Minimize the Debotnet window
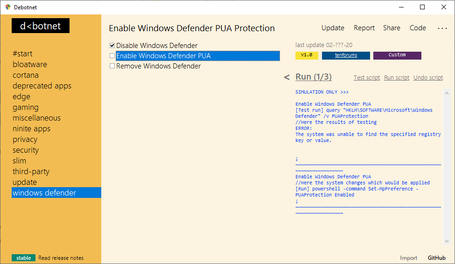Image resolution: width=455 pixels, height=264 pixels. (x=401, y=7)
